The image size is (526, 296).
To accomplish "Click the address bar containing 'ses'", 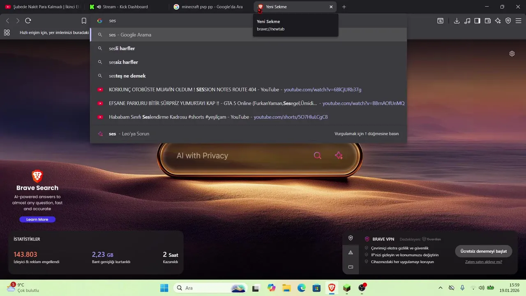I will point(249,21).
